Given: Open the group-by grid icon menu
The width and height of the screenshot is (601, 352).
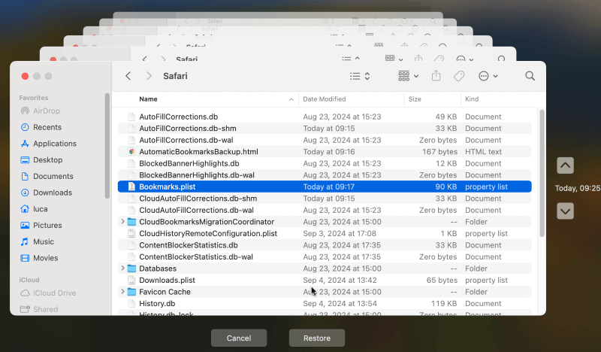Looking at the screenshot, I should [408, 76].
